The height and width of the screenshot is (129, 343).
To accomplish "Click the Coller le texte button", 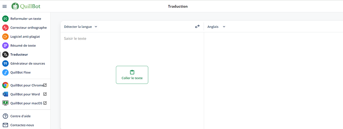I will [x=132, y=75].
